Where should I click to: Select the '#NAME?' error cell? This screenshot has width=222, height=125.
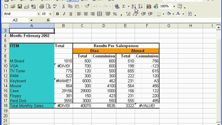click(x=63, y=81)
